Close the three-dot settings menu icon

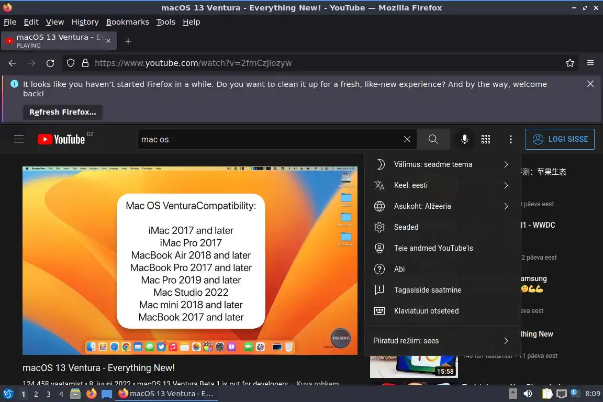click(511, 139)
